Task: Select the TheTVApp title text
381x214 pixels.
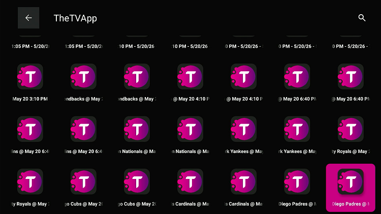Action: tap(75, 18)
